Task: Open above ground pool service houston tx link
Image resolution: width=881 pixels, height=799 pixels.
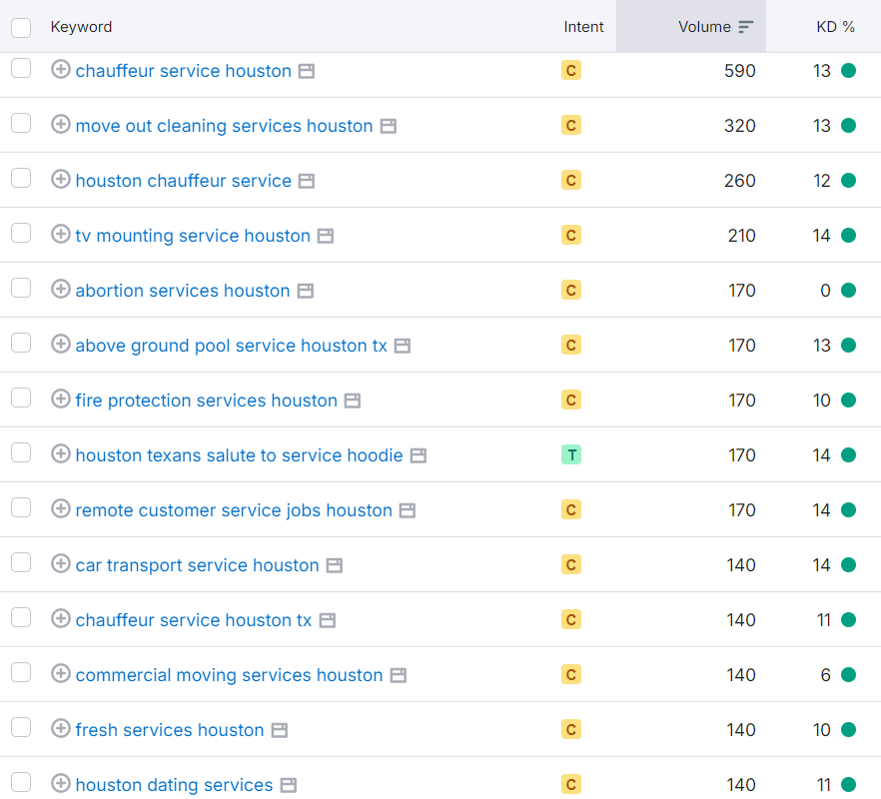Action: 232,346
